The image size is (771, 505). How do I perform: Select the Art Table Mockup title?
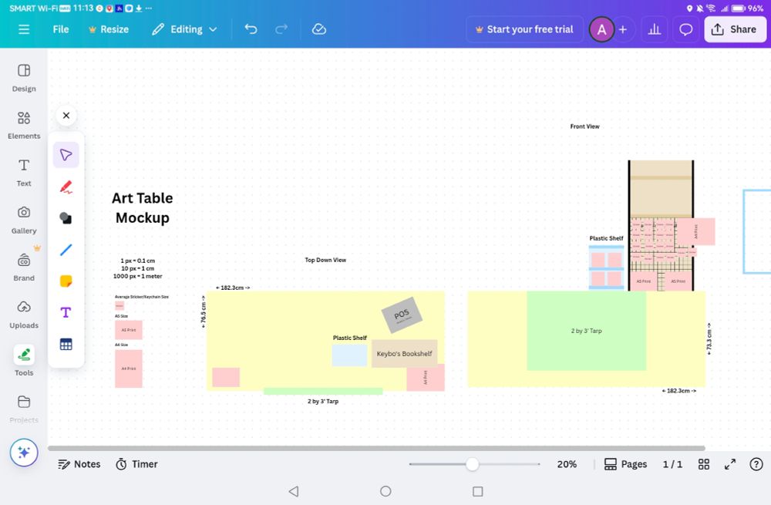pyautogui.click(x=143, y=208)
